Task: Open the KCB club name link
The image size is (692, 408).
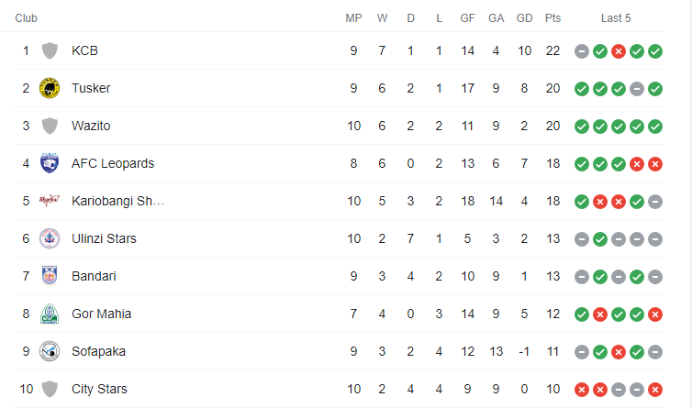Action: click(84, 50)
